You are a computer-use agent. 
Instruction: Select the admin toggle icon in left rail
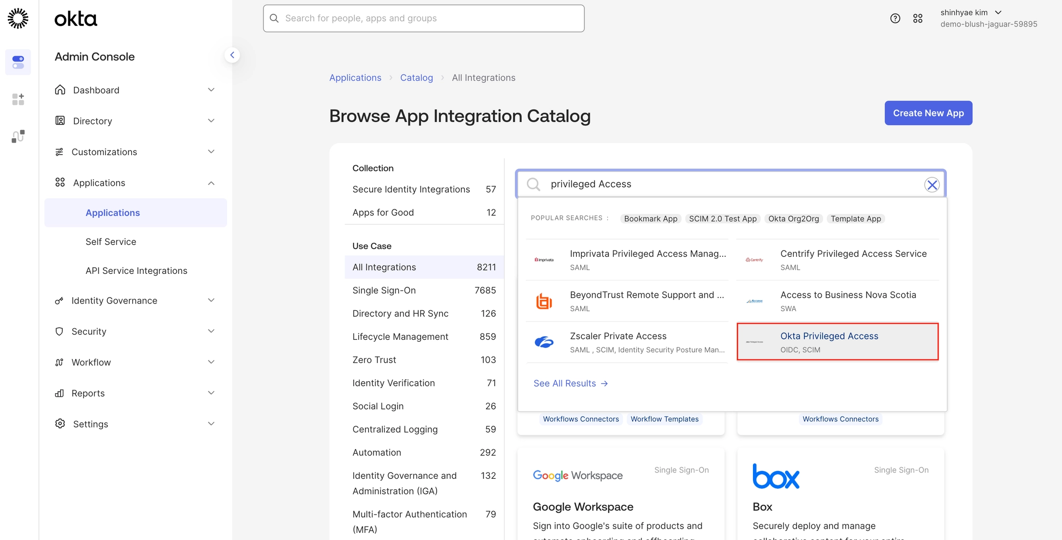pyautogui.click(x=18, y=62)
